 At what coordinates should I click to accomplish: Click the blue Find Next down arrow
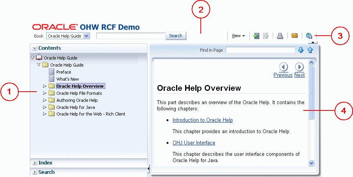[301, 50]
